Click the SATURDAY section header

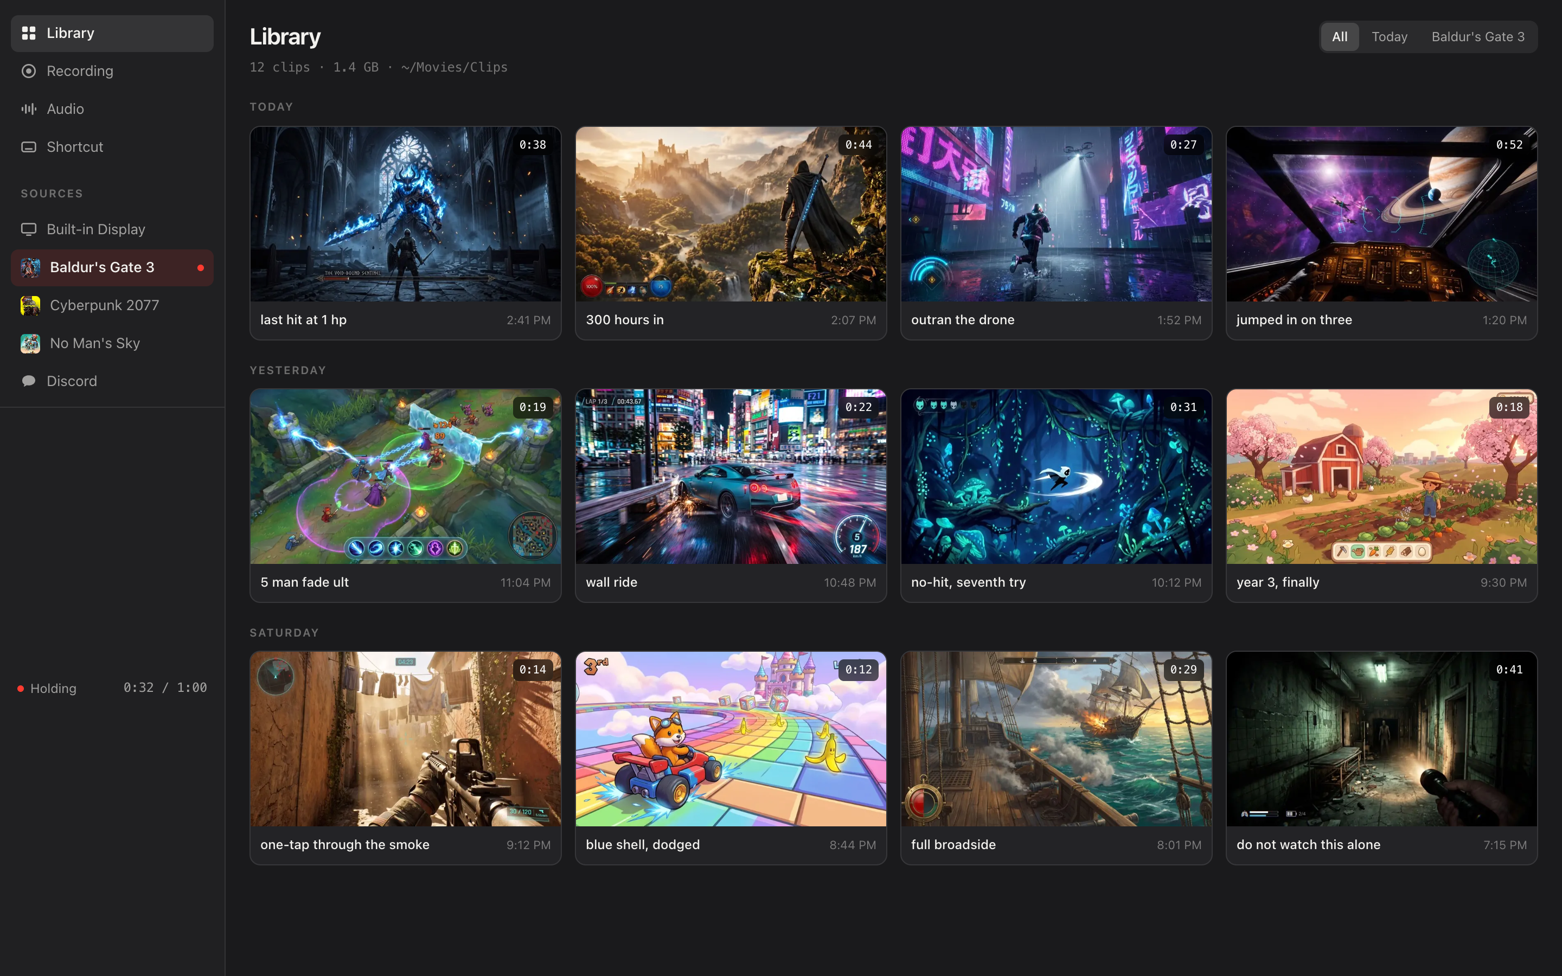point(284,633)
